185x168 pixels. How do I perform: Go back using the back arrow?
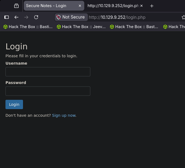pos(16,17)
